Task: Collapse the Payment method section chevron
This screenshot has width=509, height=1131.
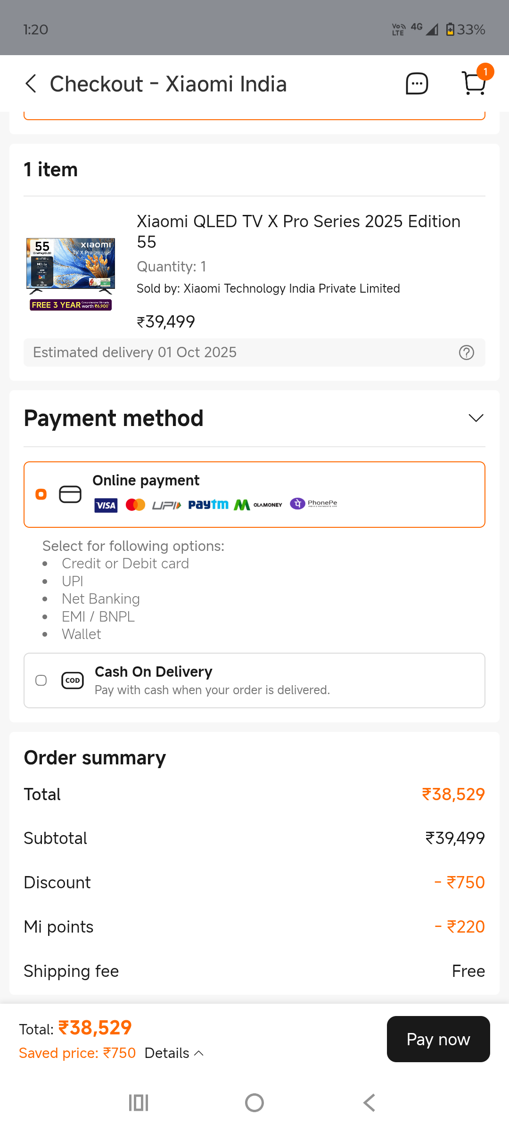Action: [476, 418]
